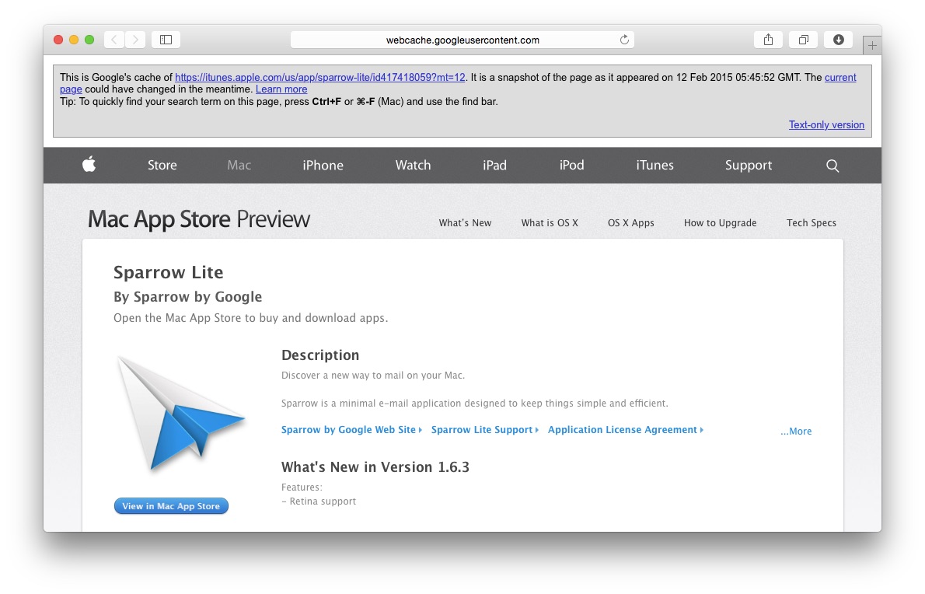Click the Mac App Store Preview heading
925x594 pixels.
pos(199,219)
